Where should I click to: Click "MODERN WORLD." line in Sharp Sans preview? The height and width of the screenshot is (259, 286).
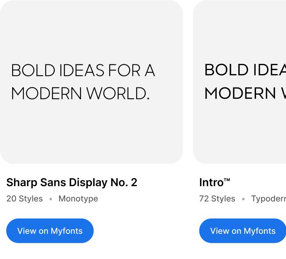point(80,93)
